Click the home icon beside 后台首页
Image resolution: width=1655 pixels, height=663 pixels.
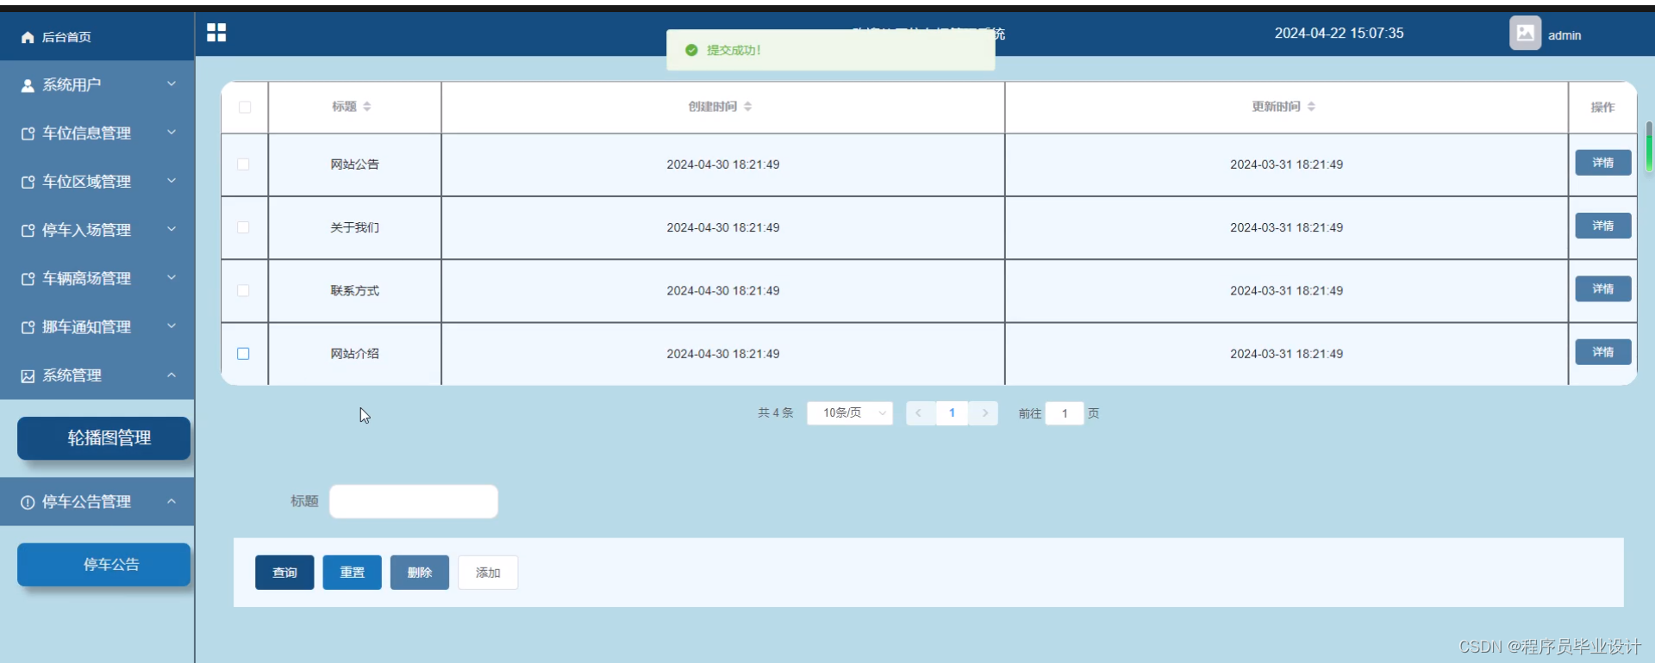[x=28, y=37]
